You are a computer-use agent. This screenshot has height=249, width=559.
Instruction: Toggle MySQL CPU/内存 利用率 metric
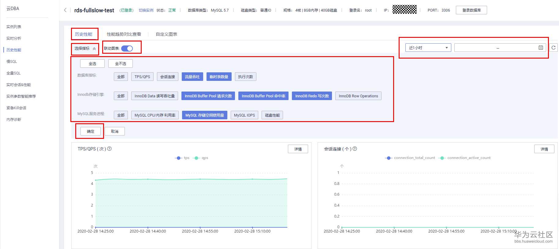(x=155, y=115)
